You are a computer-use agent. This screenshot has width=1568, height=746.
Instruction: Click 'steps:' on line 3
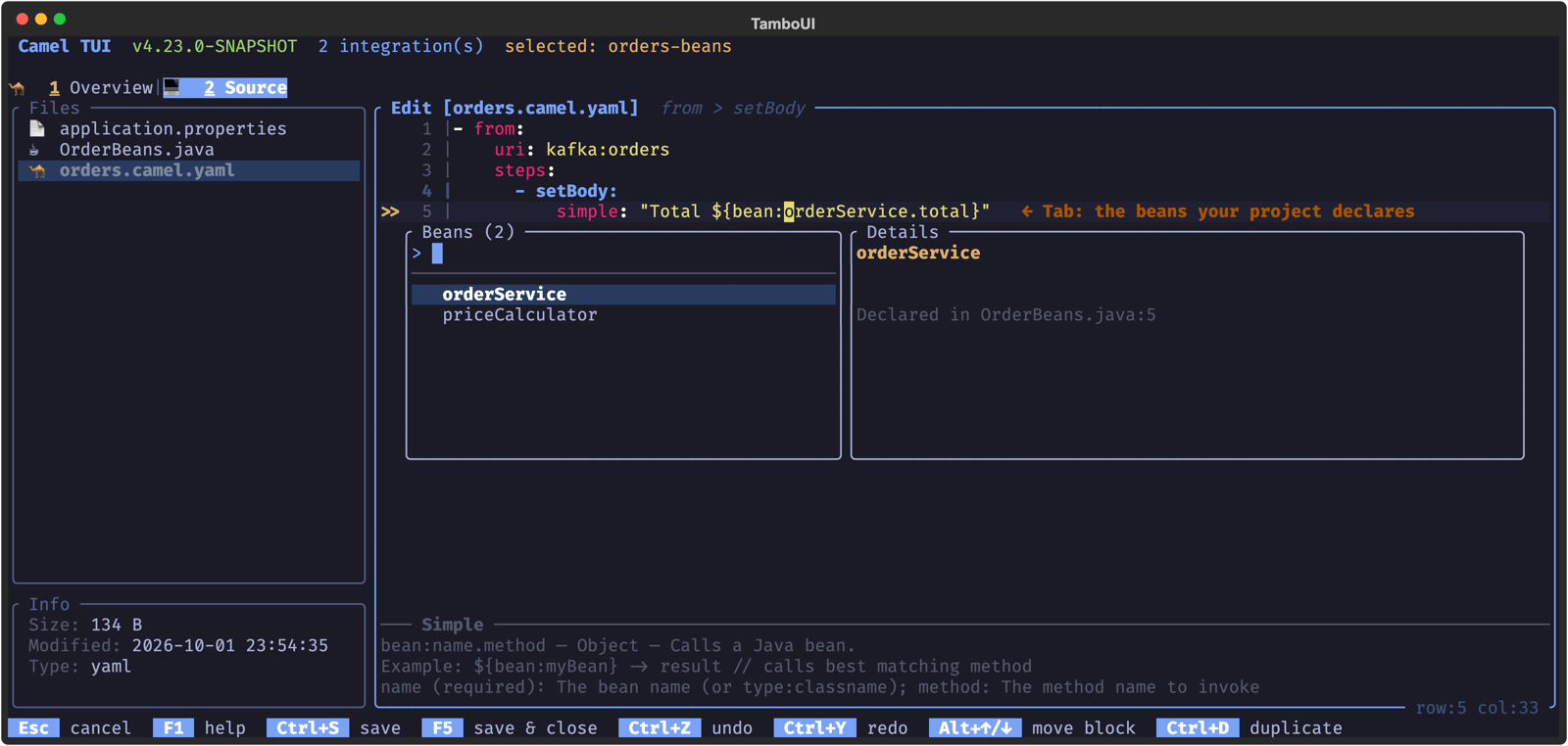click(524, 170)
